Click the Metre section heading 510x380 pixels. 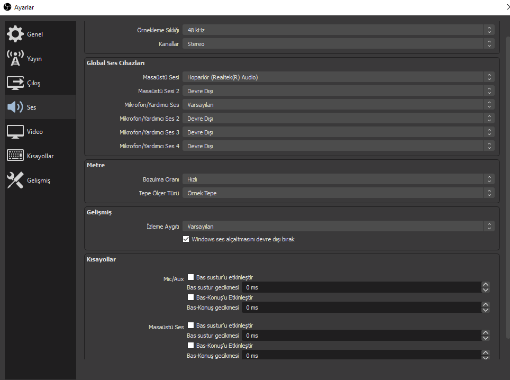click(x=96, y=165)
